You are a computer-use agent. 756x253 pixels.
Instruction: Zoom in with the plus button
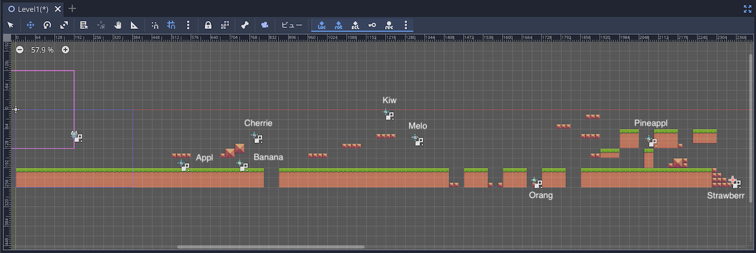pos(65,50)
